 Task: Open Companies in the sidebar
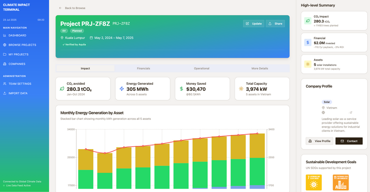(17, 64)
